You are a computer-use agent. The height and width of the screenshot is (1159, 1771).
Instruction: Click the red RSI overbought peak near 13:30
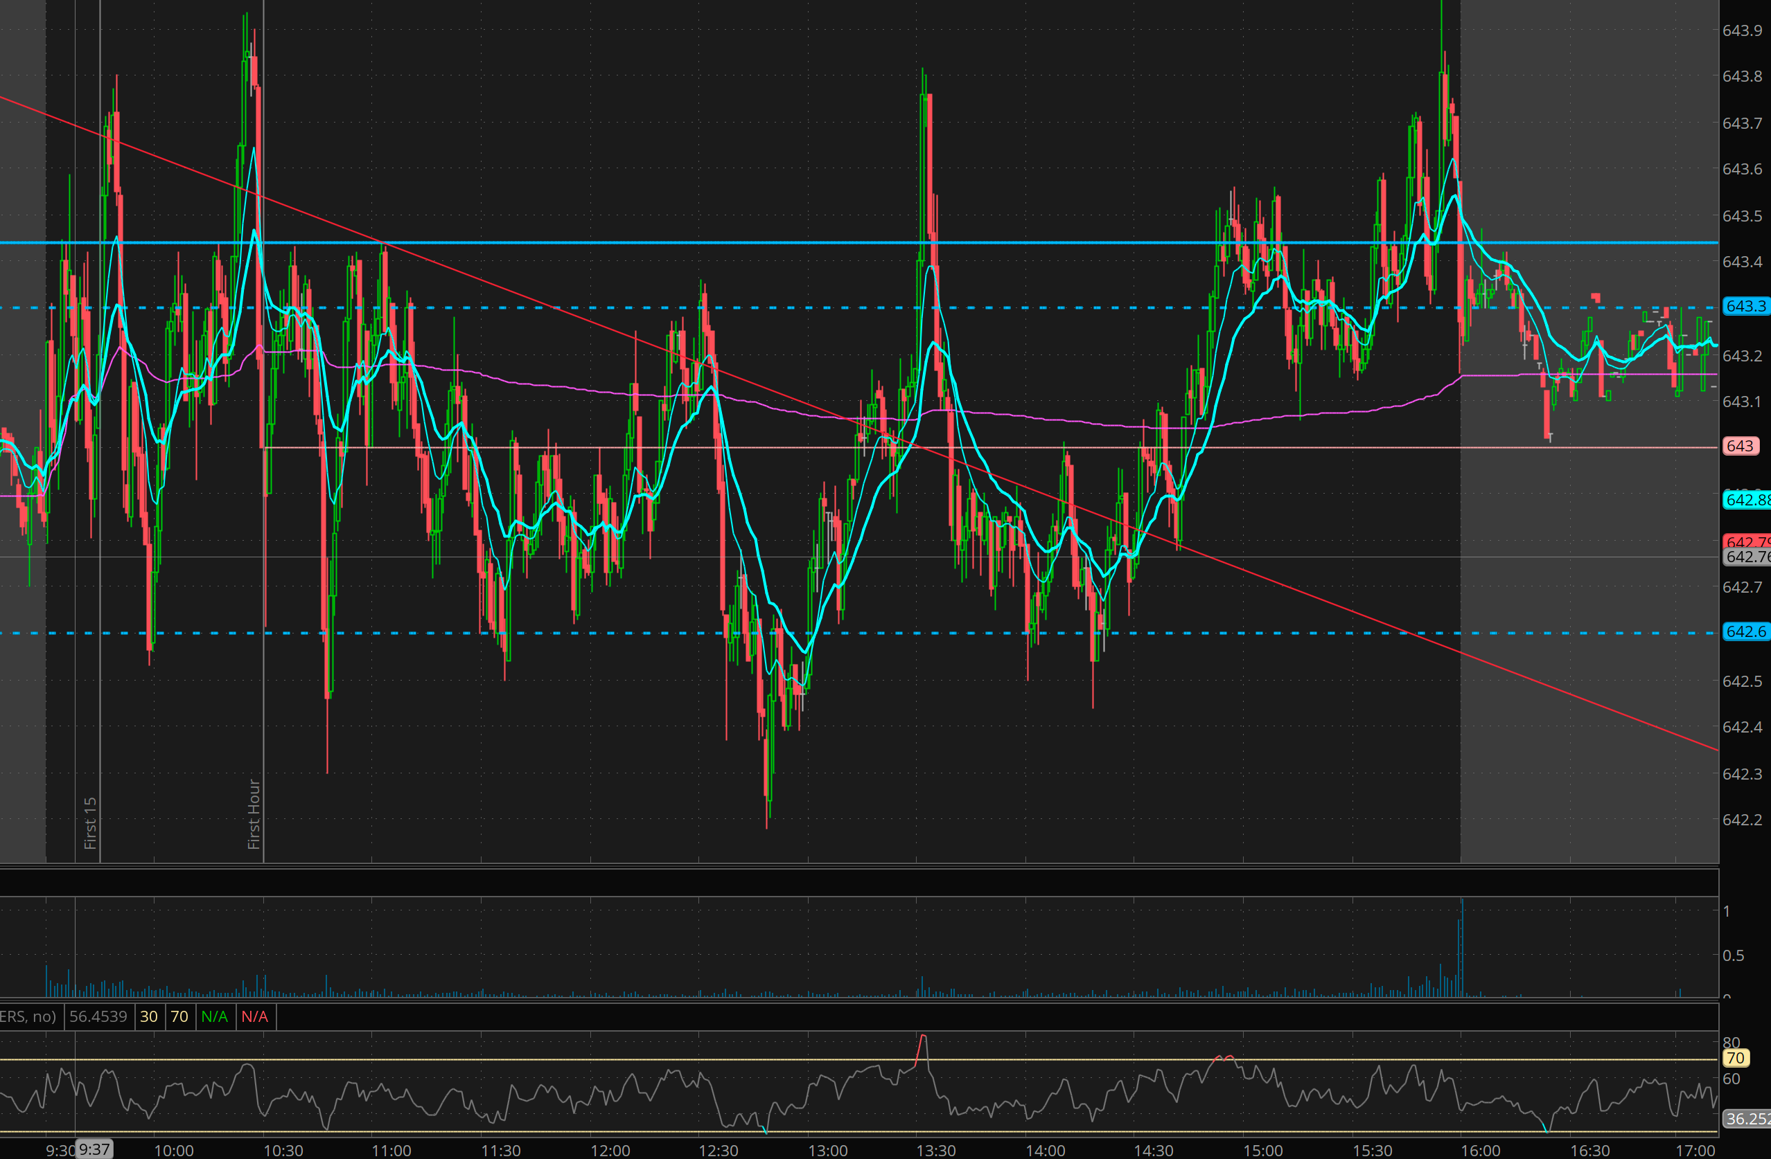pyautogui.click(x=923, y=1038)
